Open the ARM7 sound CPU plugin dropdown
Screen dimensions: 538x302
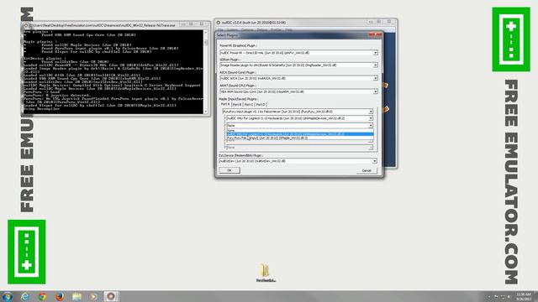coord(376,91)
